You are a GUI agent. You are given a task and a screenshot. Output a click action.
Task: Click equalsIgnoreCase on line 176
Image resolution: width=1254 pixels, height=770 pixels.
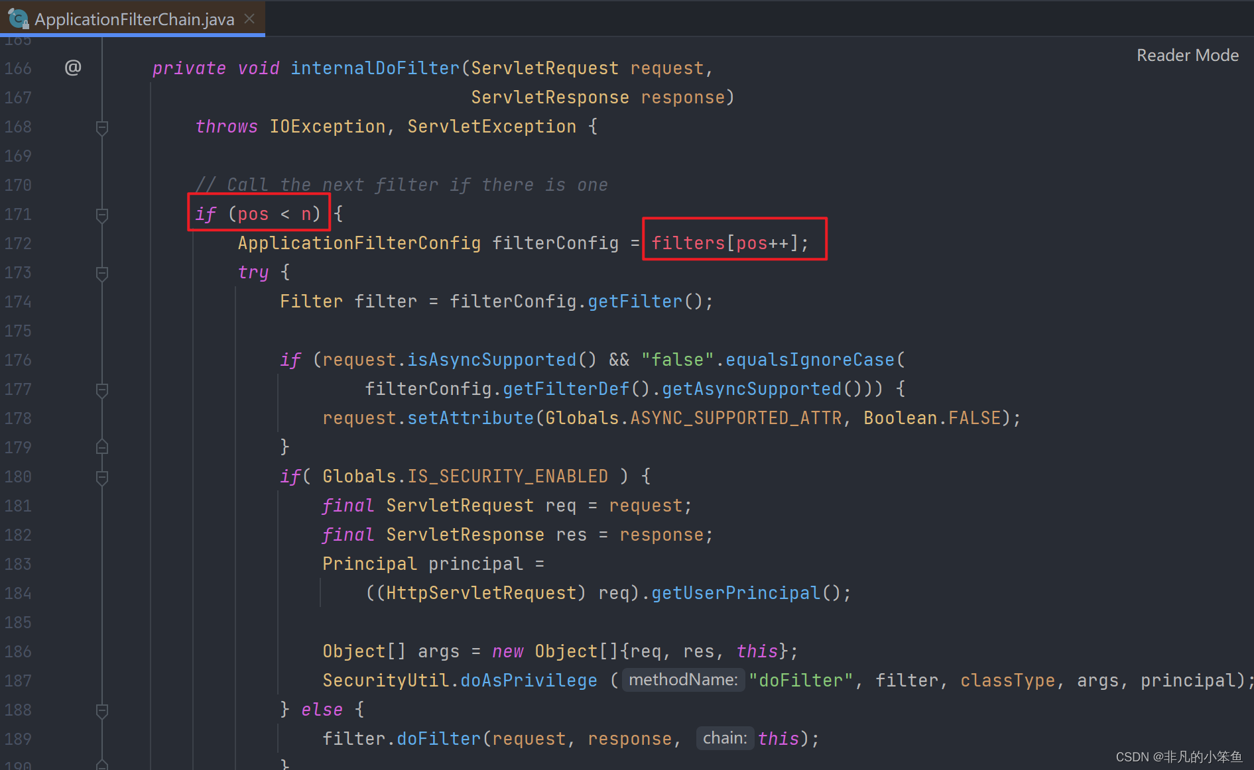[810, 360]
